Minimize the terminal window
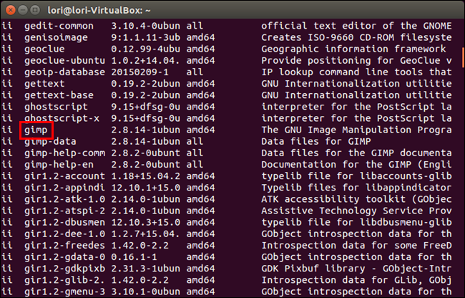 pos(25,10)
